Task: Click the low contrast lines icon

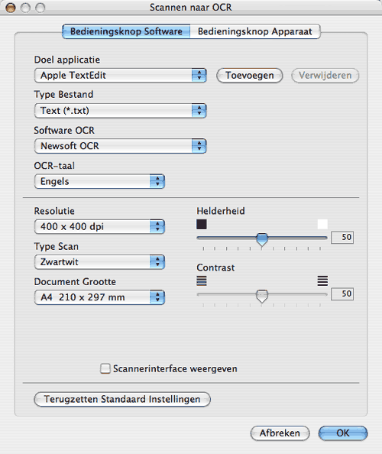Action: pos(202,281)
